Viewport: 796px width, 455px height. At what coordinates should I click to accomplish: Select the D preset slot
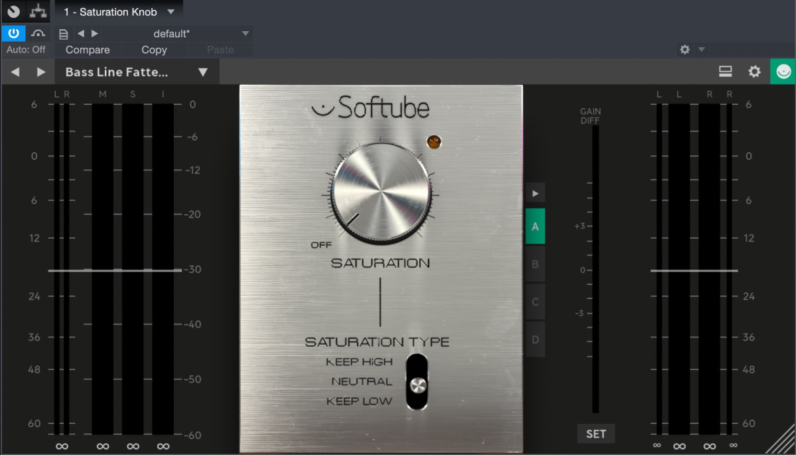(x=535, y=340)
